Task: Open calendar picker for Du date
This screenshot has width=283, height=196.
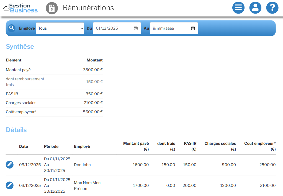Action: point(136,28)
